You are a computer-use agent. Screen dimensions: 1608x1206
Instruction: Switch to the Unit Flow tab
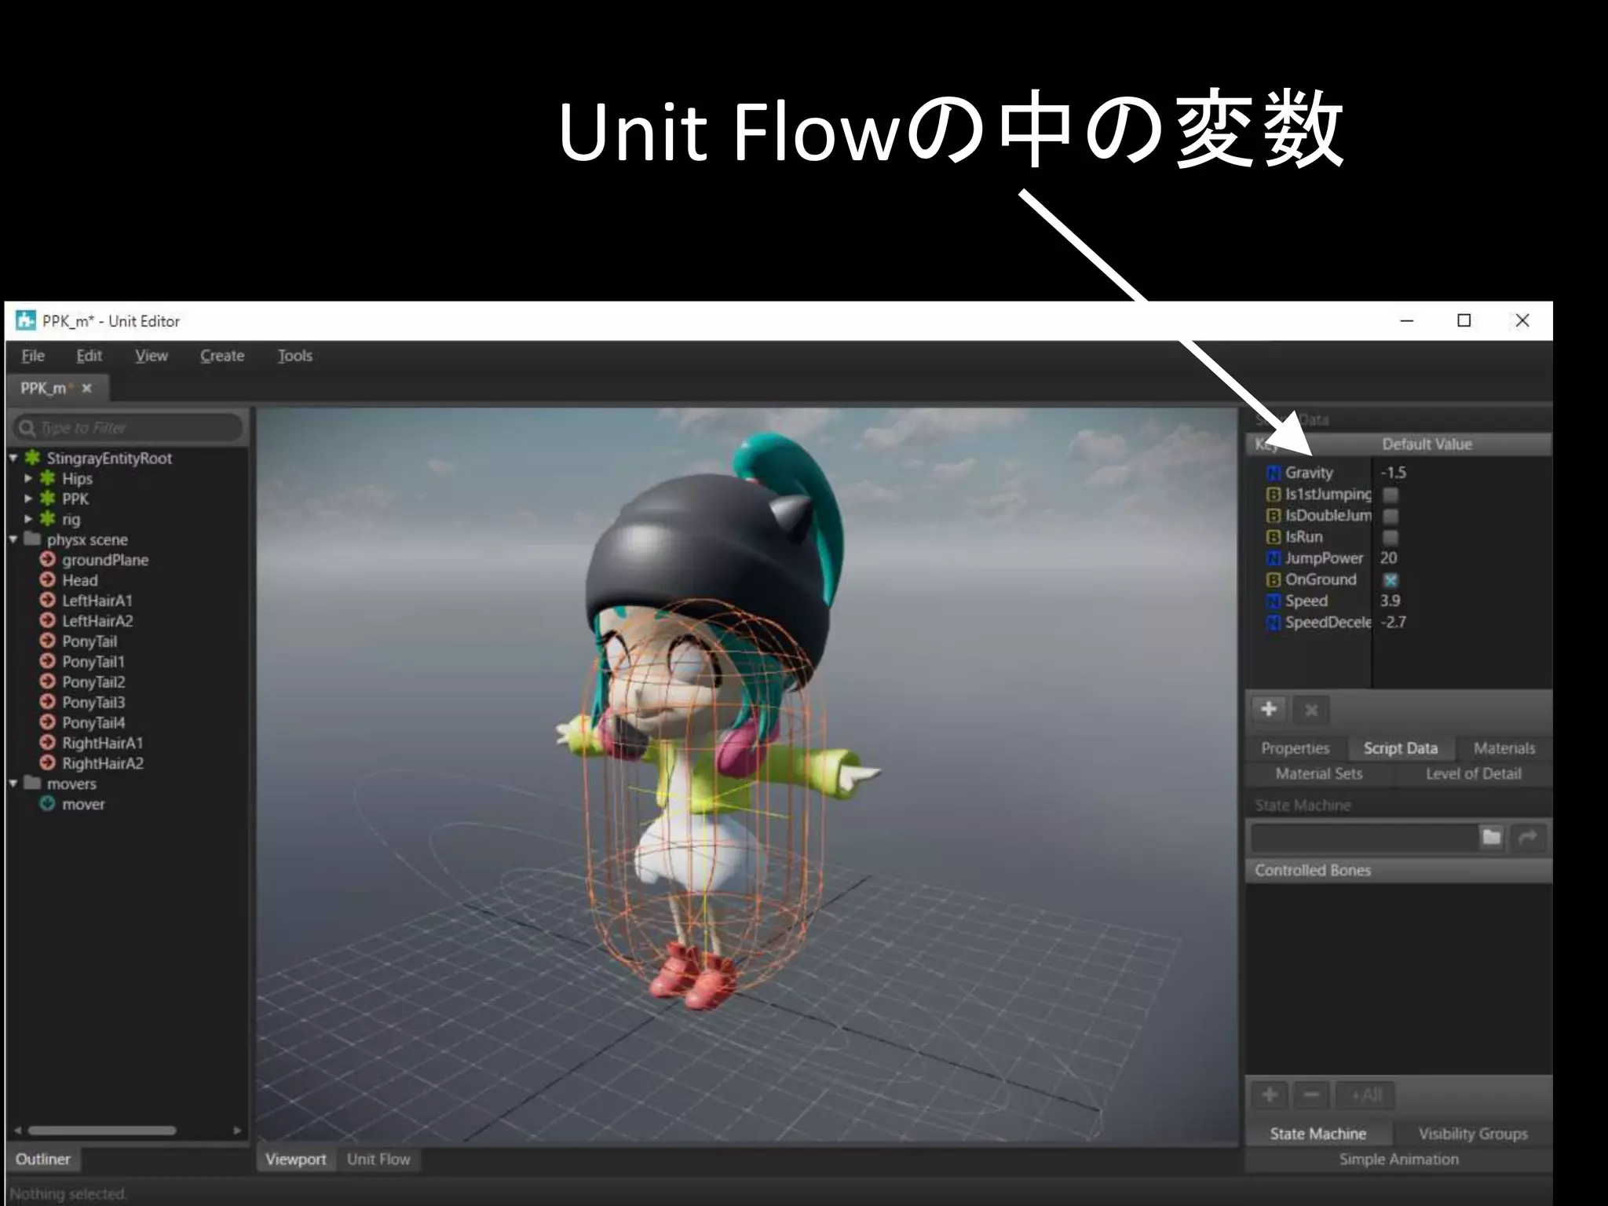pos(378,1159)
